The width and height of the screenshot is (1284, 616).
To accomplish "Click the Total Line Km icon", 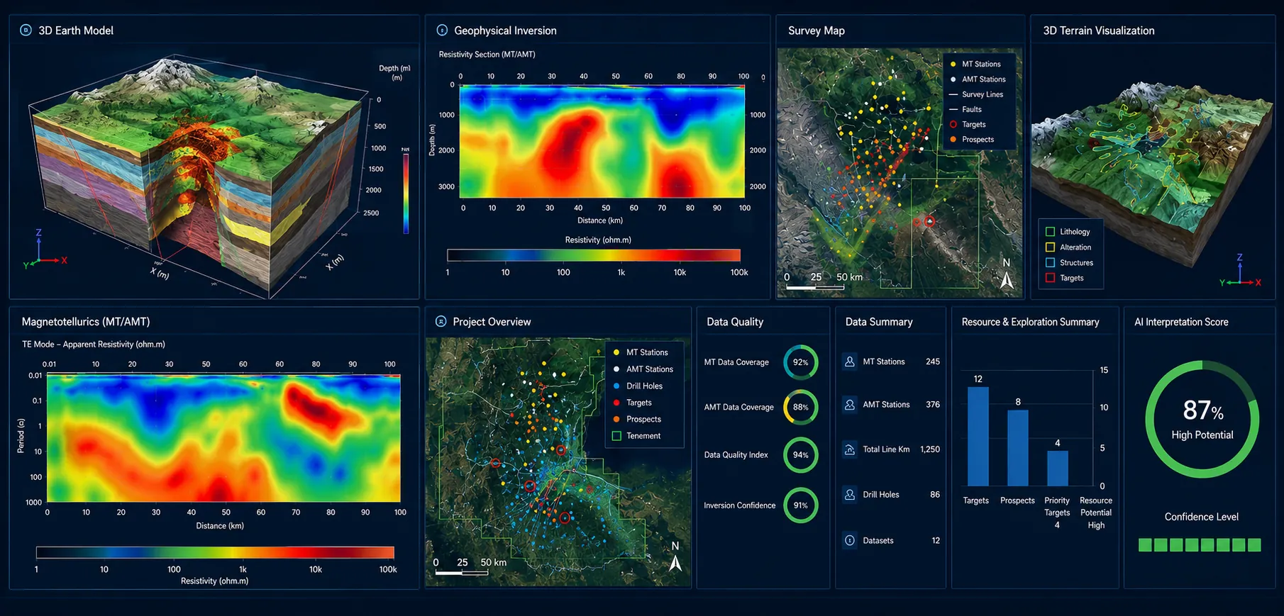I will [x=850, y=449].
